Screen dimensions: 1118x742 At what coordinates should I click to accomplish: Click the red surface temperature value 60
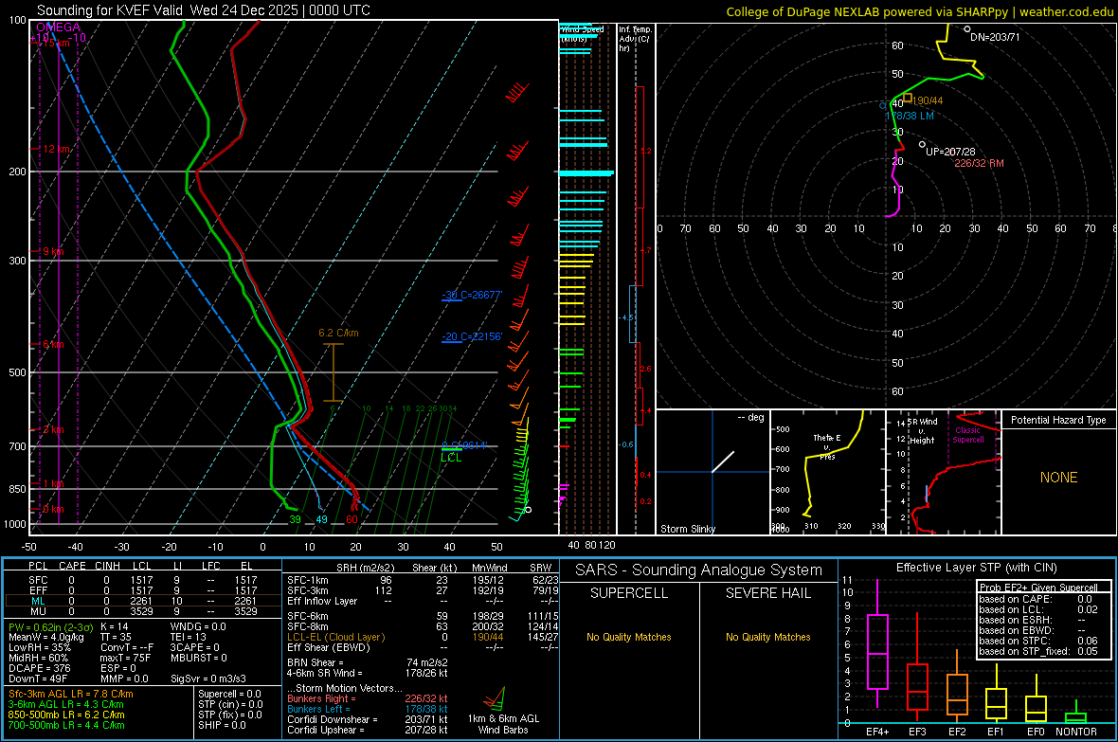[x=352, y=519]
